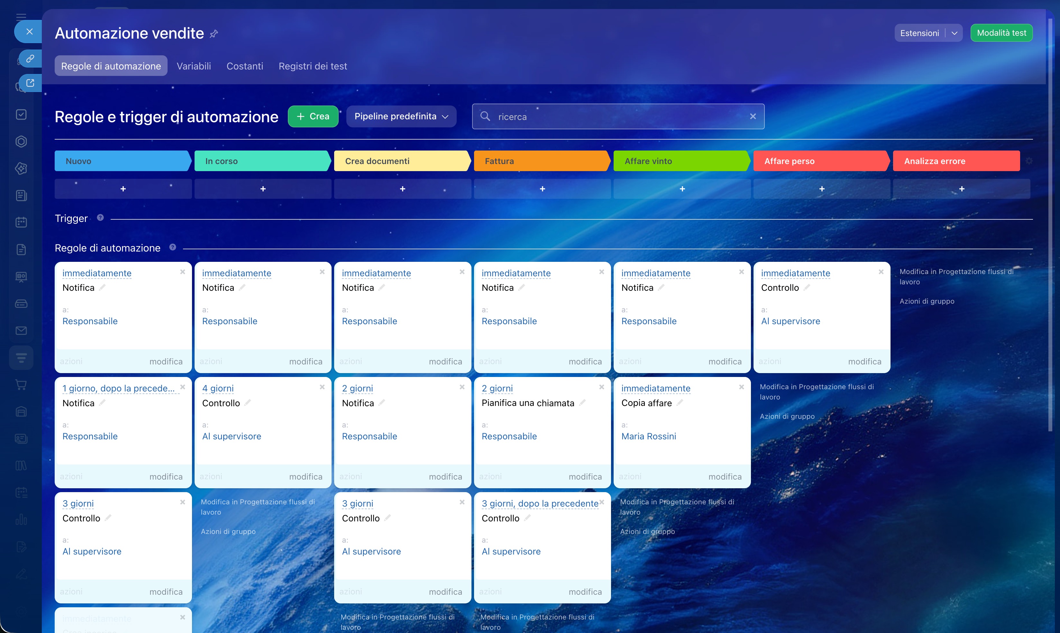The height and width of the screenshot is (633, 1060).
Task: Open the checkmark tasks icon in the sidebar
Action: pyautogui.click(x=21, y=114)
